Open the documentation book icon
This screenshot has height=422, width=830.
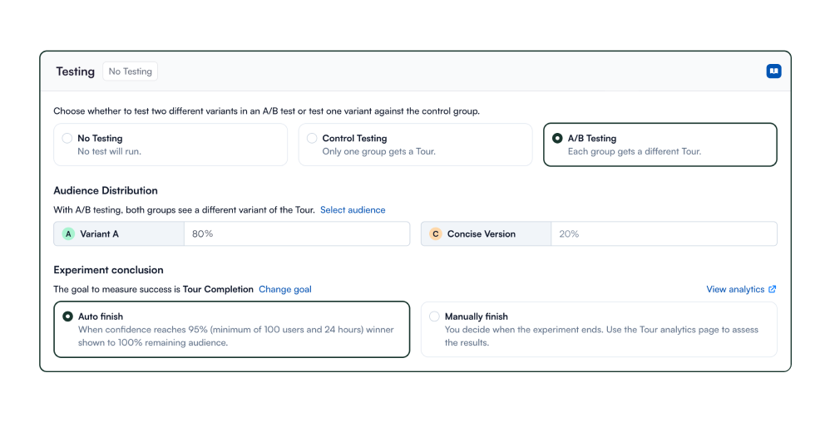pos(773,71)
